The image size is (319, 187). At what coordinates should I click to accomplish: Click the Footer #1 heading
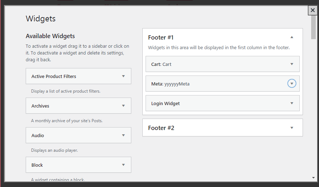tap(161, 37)
